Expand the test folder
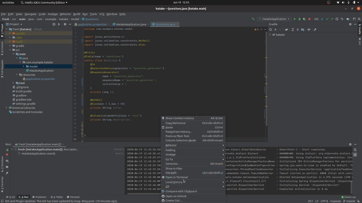Viewport: 362px width, 203px height. pos(13,83)
